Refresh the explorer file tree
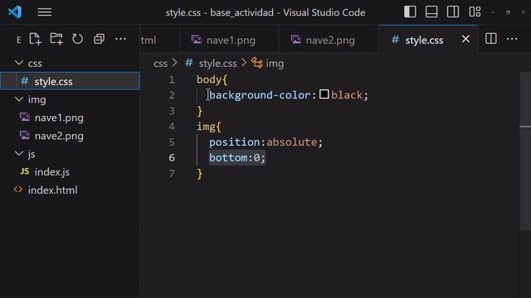 pos(77,39)
